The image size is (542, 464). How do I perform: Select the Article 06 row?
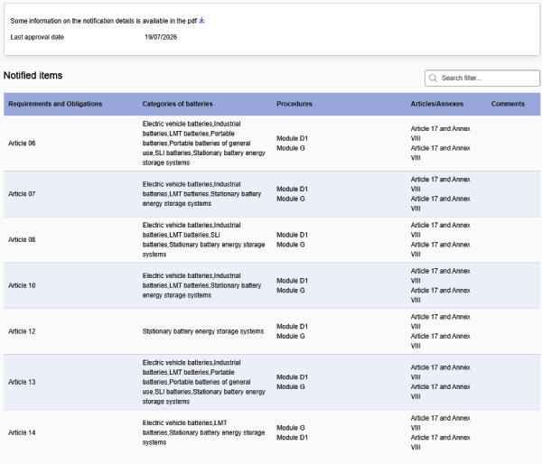pos(272,143)
